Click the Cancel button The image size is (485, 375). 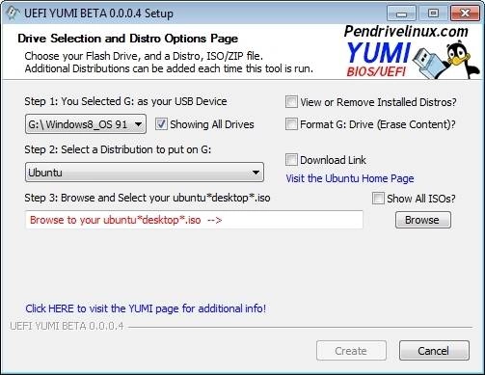point(434,351)
